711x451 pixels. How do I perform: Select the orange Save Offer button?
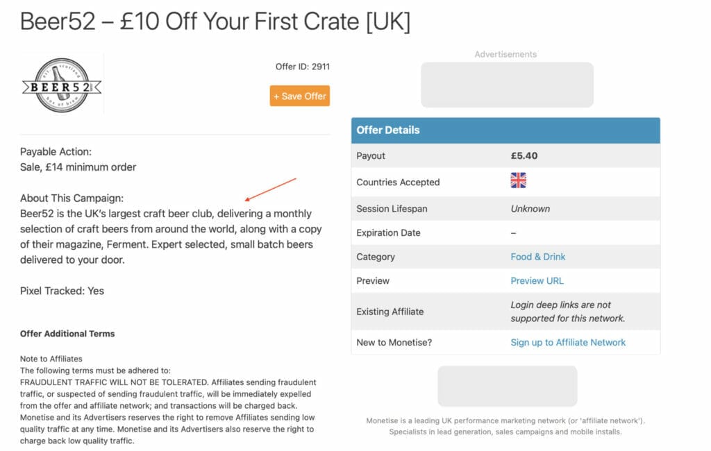tap(299, 96)
